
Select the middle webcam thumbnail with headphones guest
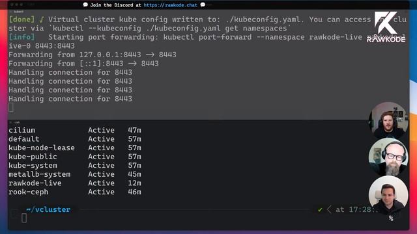tap(388, 157)
